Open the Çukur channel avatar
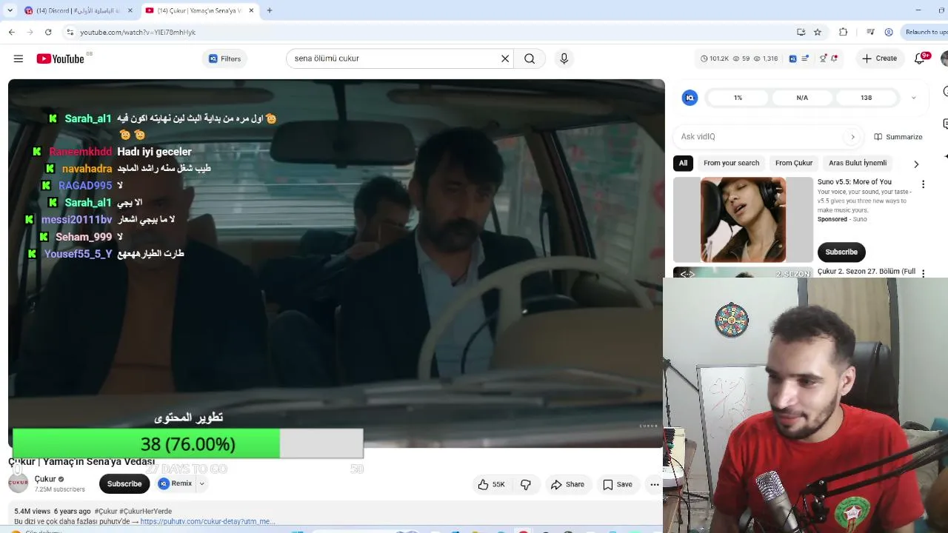This screenshot has width=948, height=533. [x=19, y=484]
